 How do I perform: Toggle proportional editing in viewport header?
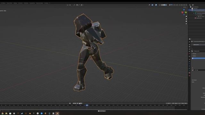[x=82, y=5]
